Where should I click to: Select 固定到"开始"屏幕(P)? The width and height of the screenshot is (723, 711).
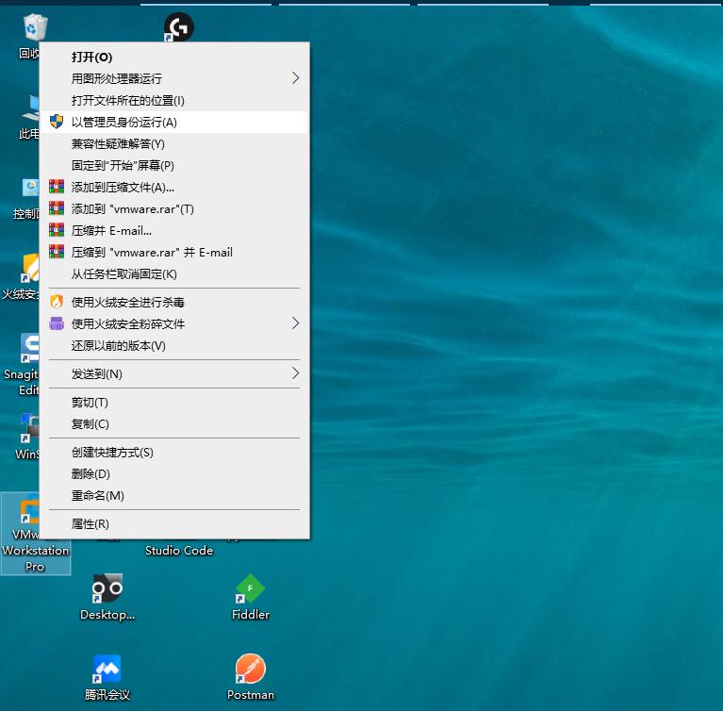(x=174, y=165)
